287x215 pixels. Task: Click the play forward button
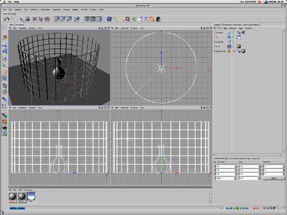point(241,208)
